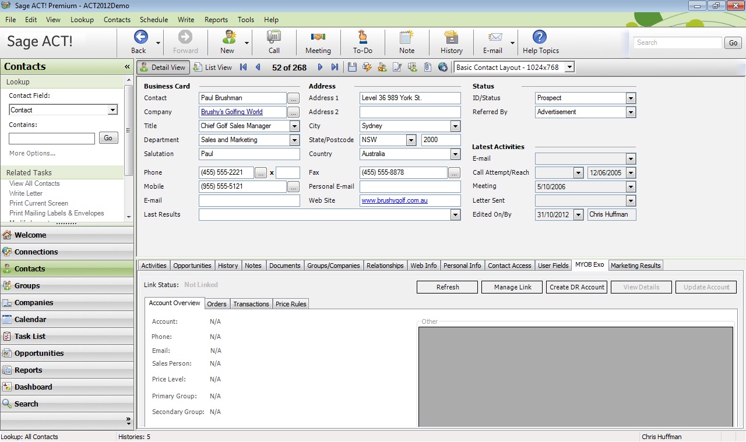Switch to the Marketing Results tab
The height and width of the screenshot is (442, 746).
[636, 266]
